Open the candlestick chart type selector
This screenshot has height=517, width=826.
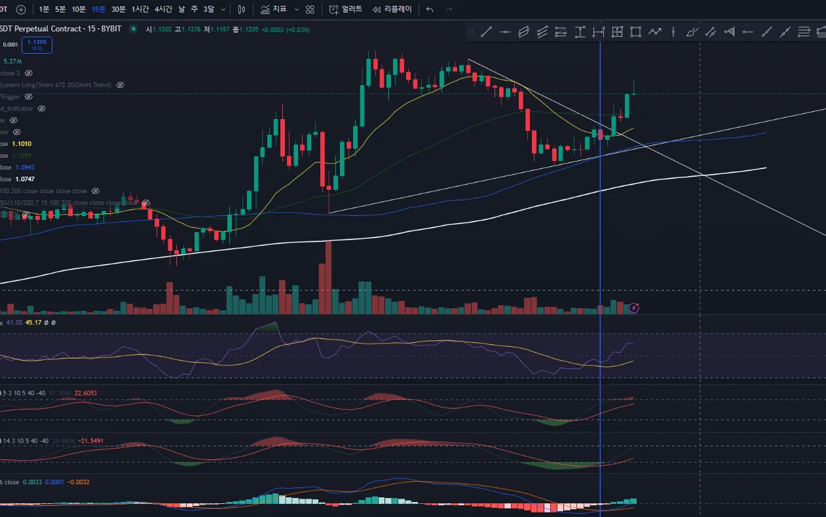coord(242,9)
